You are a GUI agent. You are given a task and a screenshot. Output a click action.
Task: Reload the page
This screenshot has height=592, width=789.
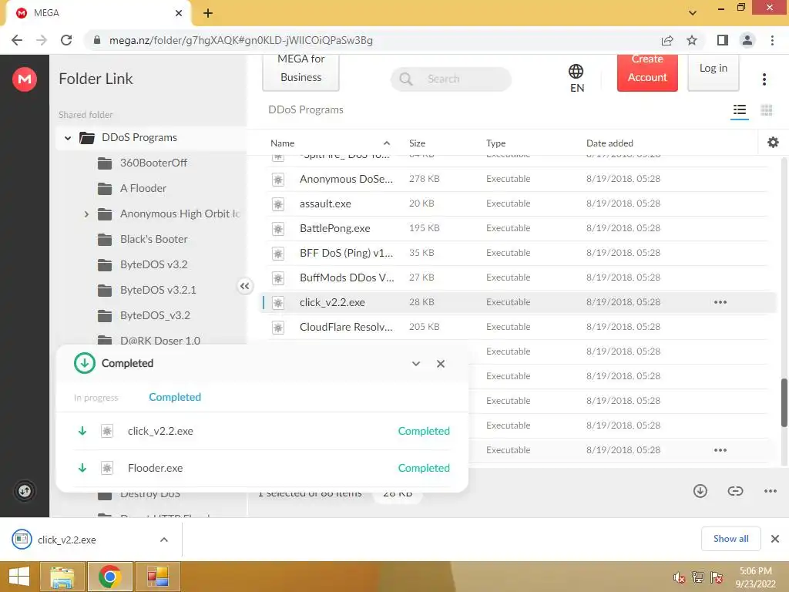66,40
